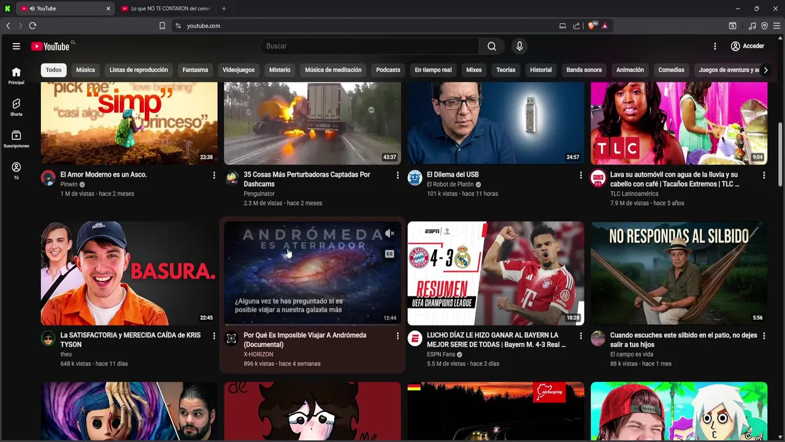
Task: Click El campo es vida channel avatar
Action: pyautogui.click(x=598, y=339)
